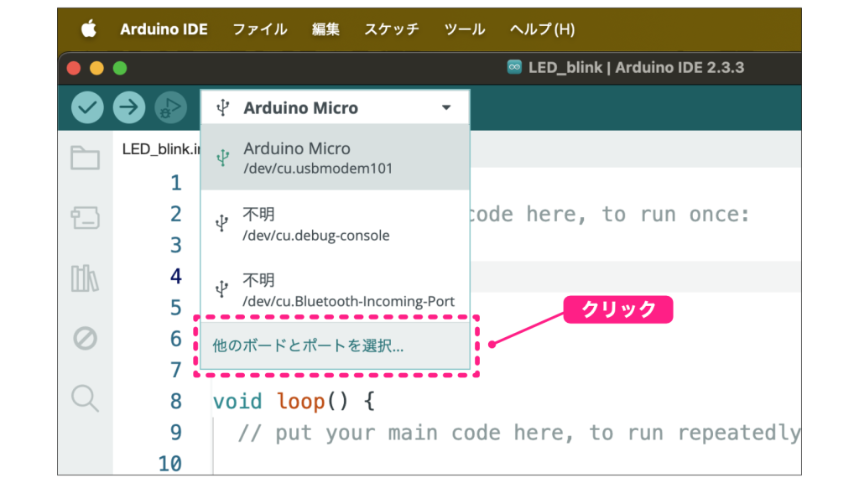Choose 他のボードとポートを選択...
This screenshot has height=483, width=859.
pyautogui.click(x=336, y=345)
